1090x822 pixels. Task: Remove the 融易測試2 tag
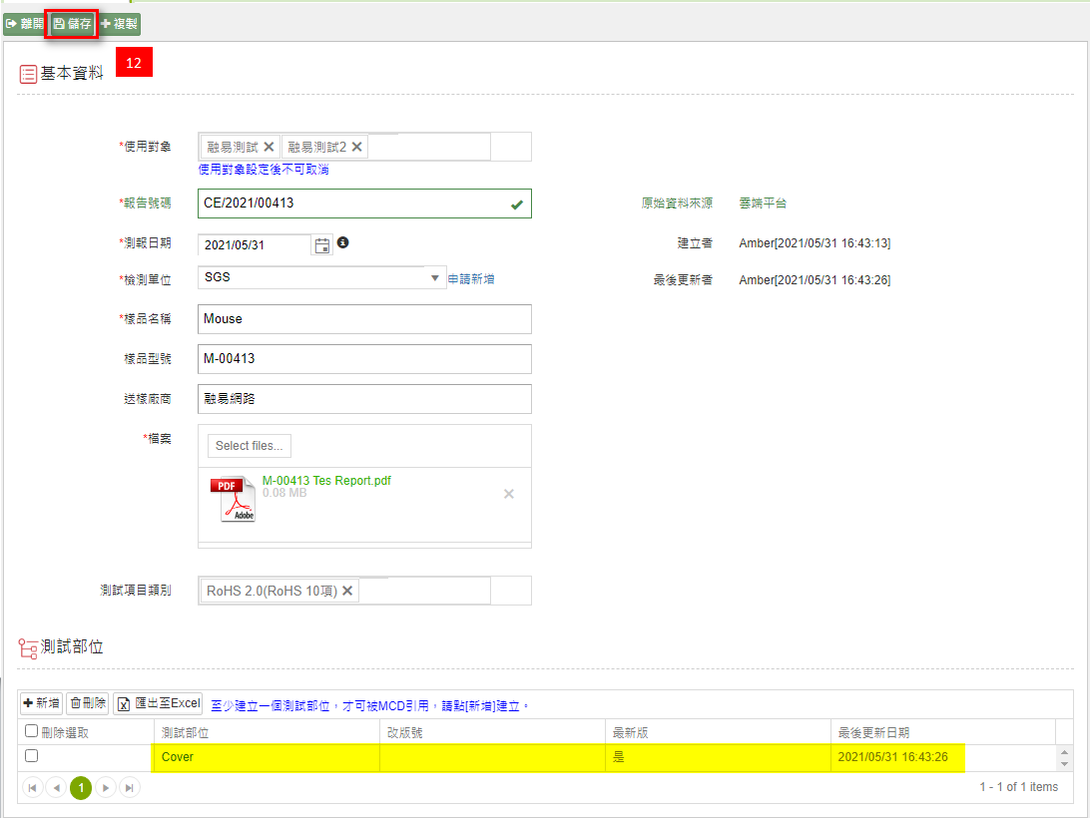pyautogui.click(x=356, y=147)
